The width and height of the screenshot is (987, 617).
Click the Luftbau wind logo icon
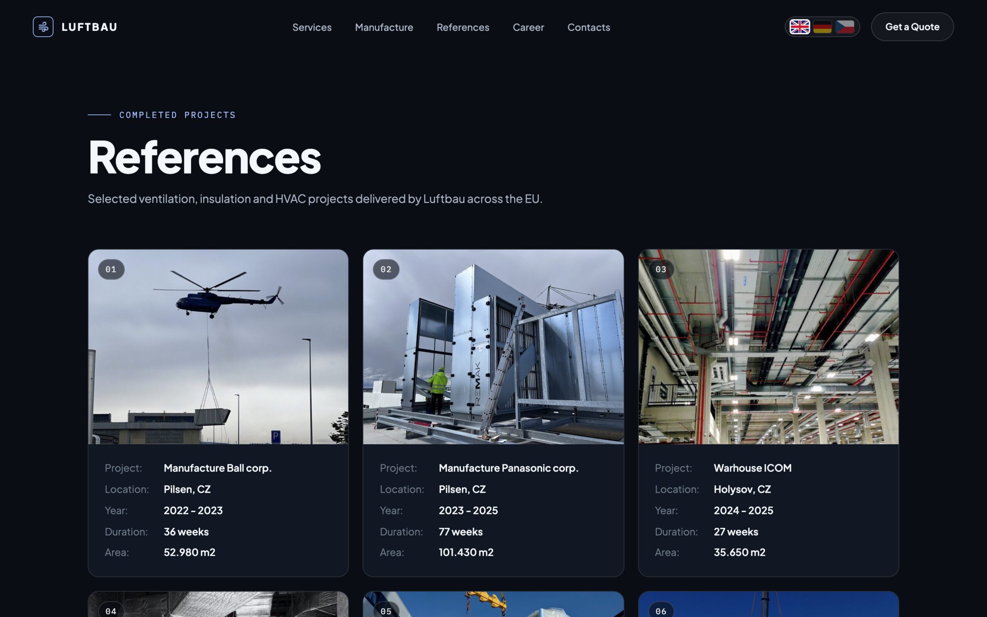pyautogui.click(x=43, y=27)
